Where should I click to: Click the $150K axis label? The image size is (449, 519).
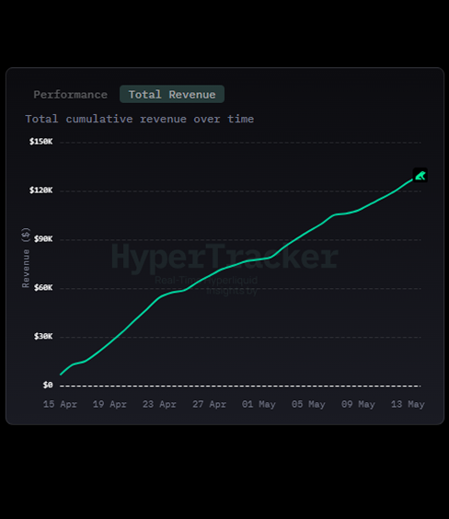point(41,142)
